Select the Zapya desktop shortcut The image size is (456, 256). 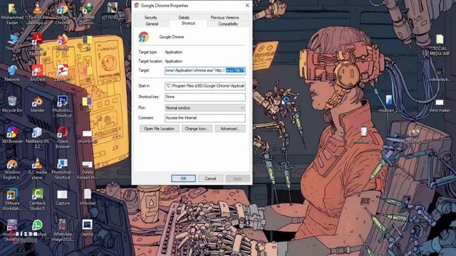click(62, 73)
